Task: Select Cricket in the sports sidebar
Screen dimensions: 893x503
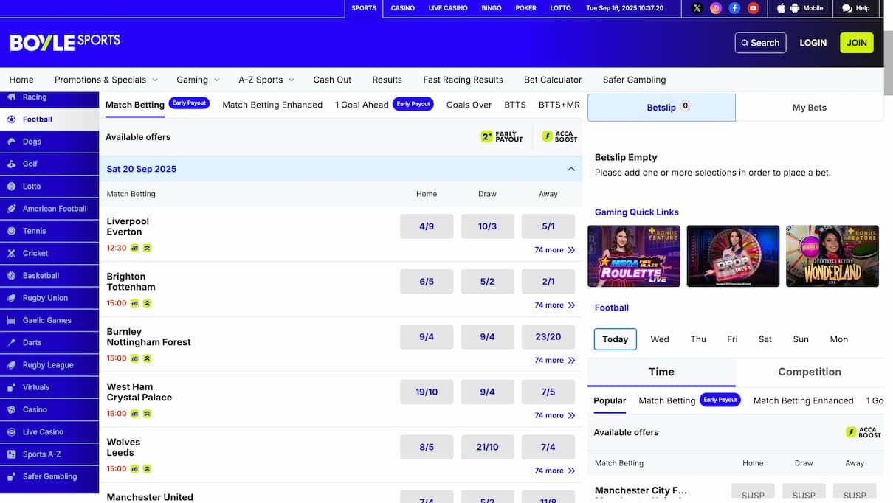Action: [x=49, y=253]
